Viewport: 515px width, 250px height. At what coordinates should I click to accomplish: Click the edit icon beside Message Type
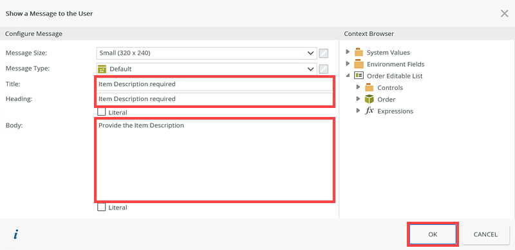coord(324,69)
